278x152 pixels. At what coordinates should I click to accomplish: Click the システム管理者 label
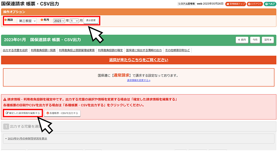pyautogui.click(x=186, y=4)
